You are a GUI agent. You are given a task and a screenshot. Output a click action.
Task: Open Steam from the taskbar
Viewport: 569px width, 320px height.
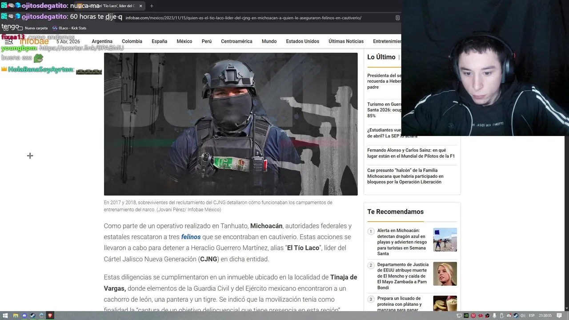tap(33, 316)
